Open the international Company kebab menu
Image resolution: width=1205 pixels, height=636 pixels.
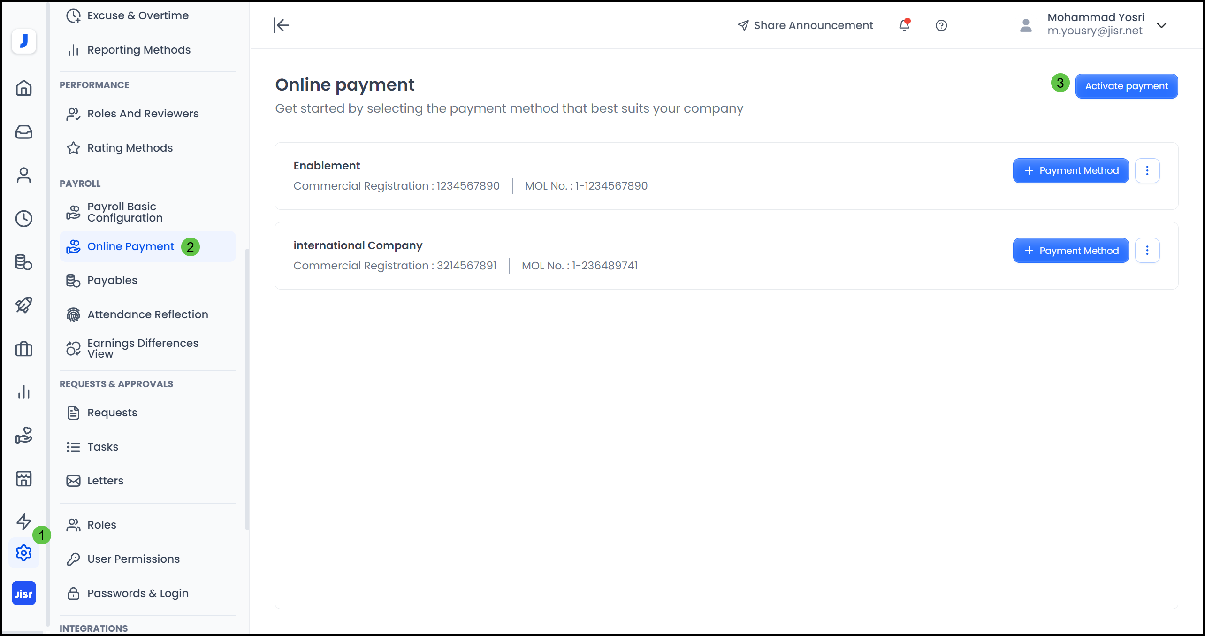(1147, 250)
